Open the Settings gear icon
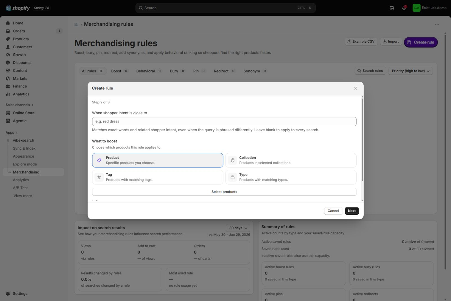Viewport: 451px width, 301px height. (8, 294)
